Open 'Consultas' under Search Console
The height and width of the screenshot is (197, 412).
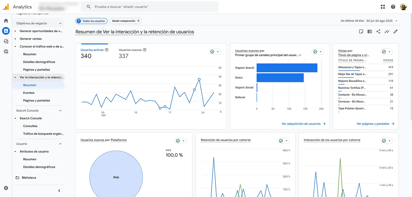30,126
